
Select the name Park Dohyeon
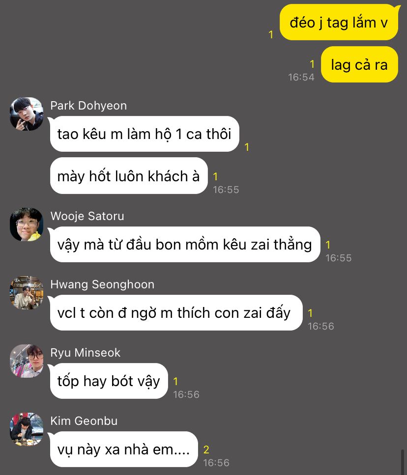(88, 106)
